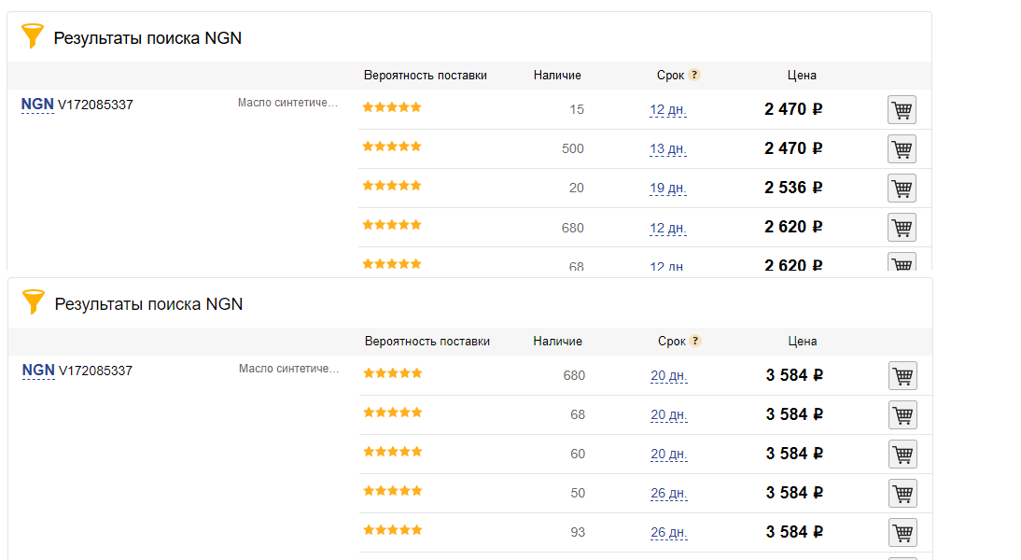Click the stock value 20 in the 2 536 ₽ row
Viewport: 1021px width, 560px height.
pos(576,189)
